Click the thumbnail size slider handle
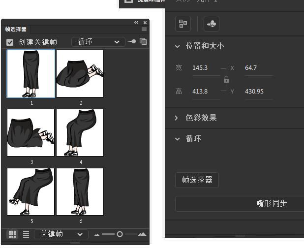 tap(120, 234)
